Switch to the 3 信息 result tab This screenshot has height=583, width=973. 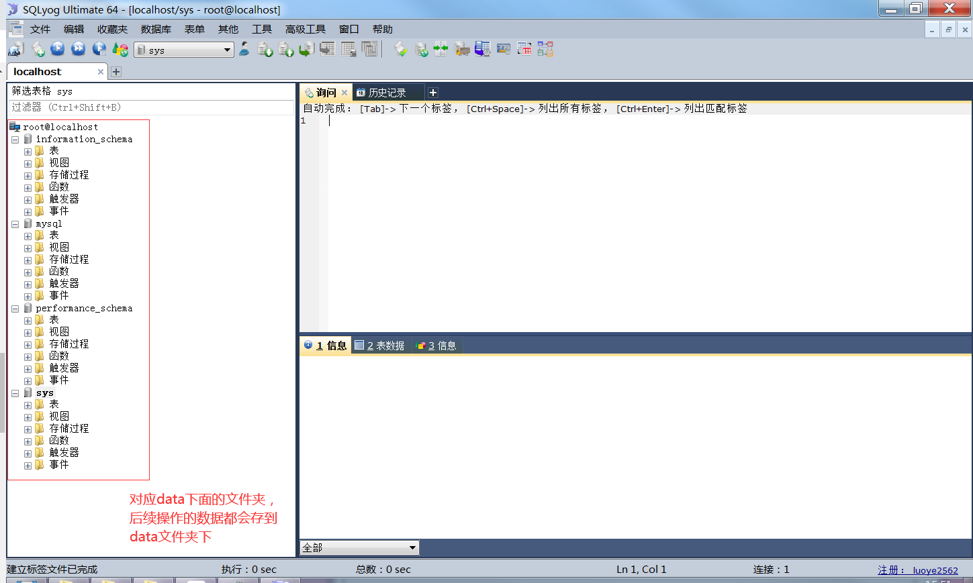coord(436,346)
